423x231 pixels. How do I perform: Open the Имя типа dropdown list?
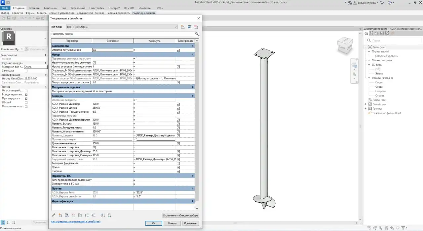click(176, 27)
